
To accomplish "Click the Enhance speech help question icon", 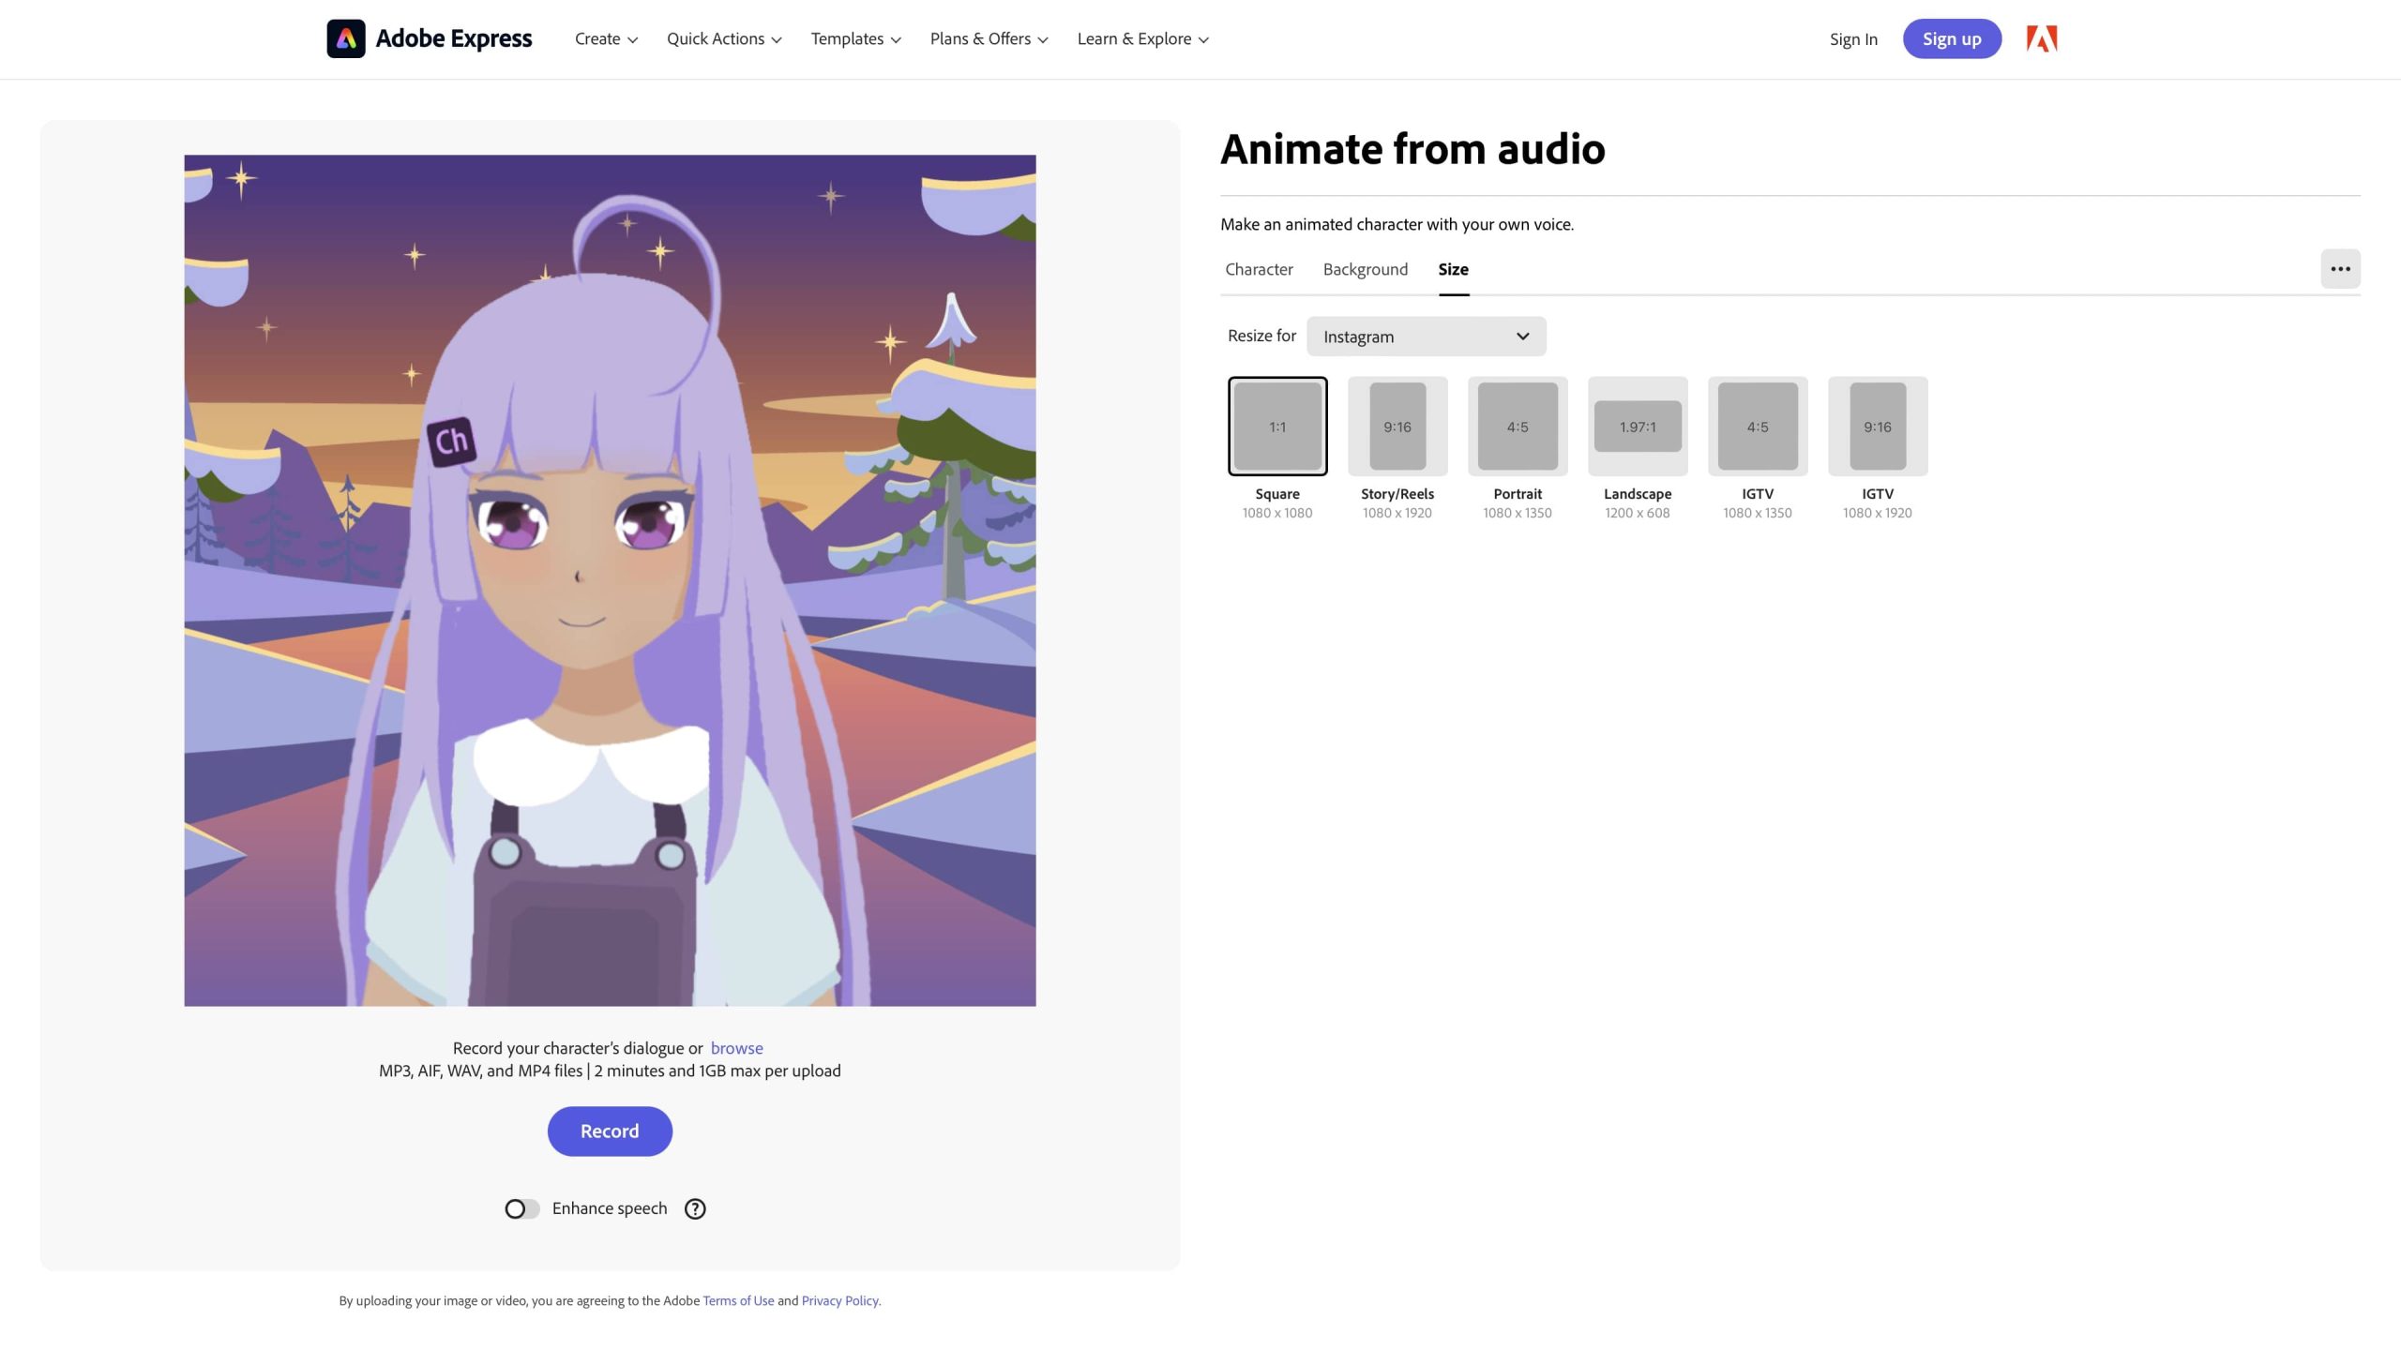I will coord(695,1208).
